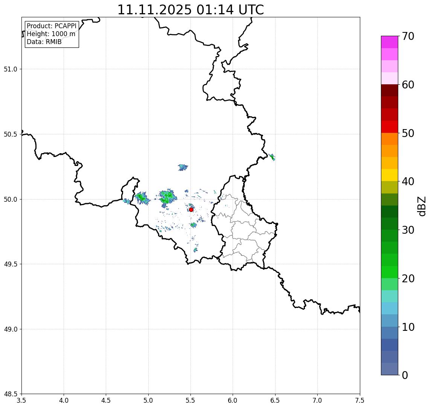Screen dimensions: 431x408
Task: Click the longitude tick label 7.5
Action: [360, 400]
